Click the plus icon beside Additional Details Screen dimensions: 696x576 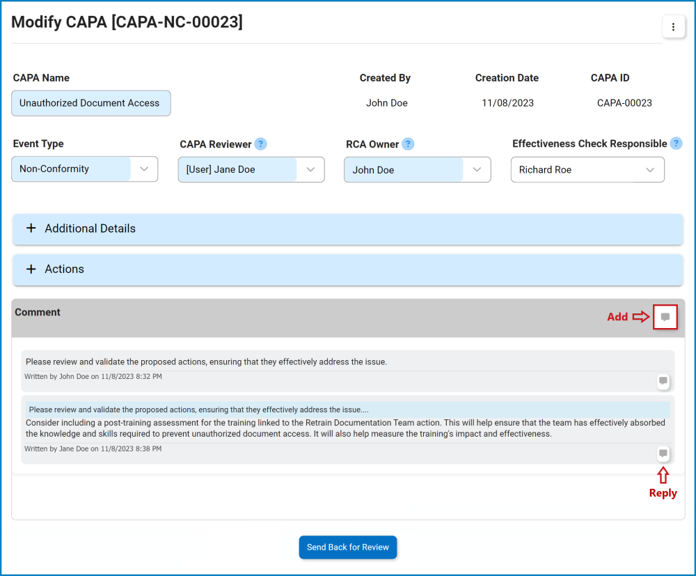point(31,228)
